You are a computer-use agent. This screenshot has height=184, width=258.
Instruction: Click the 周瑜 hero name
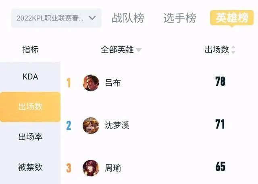[x=113, y=168]
